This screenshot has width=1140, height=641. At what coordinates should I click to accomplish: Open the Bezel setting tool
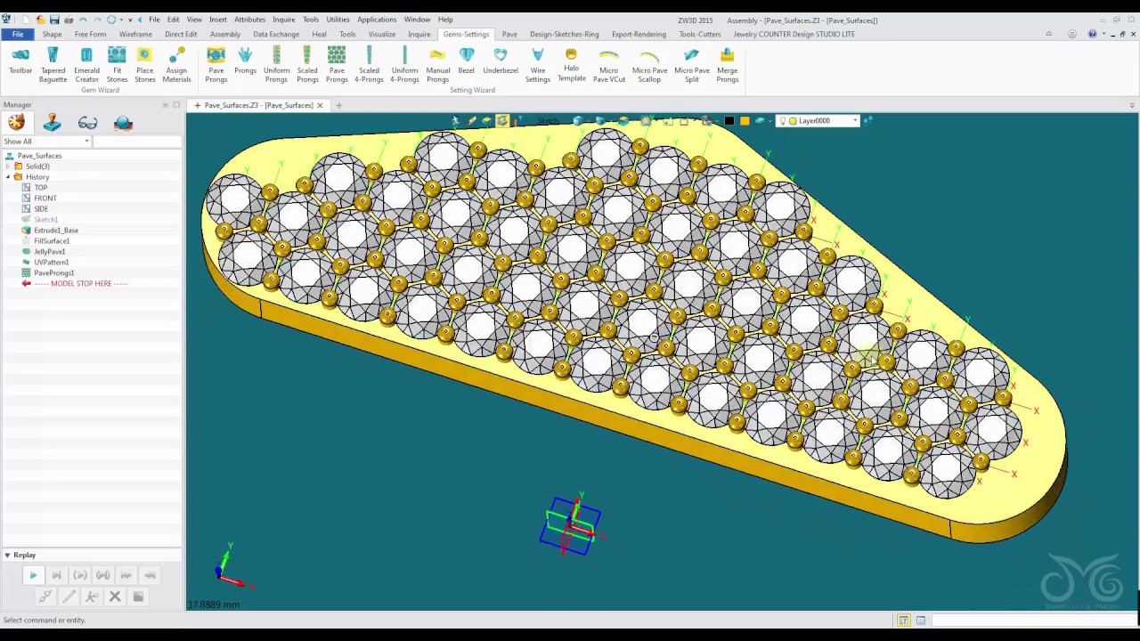[466, 61]
